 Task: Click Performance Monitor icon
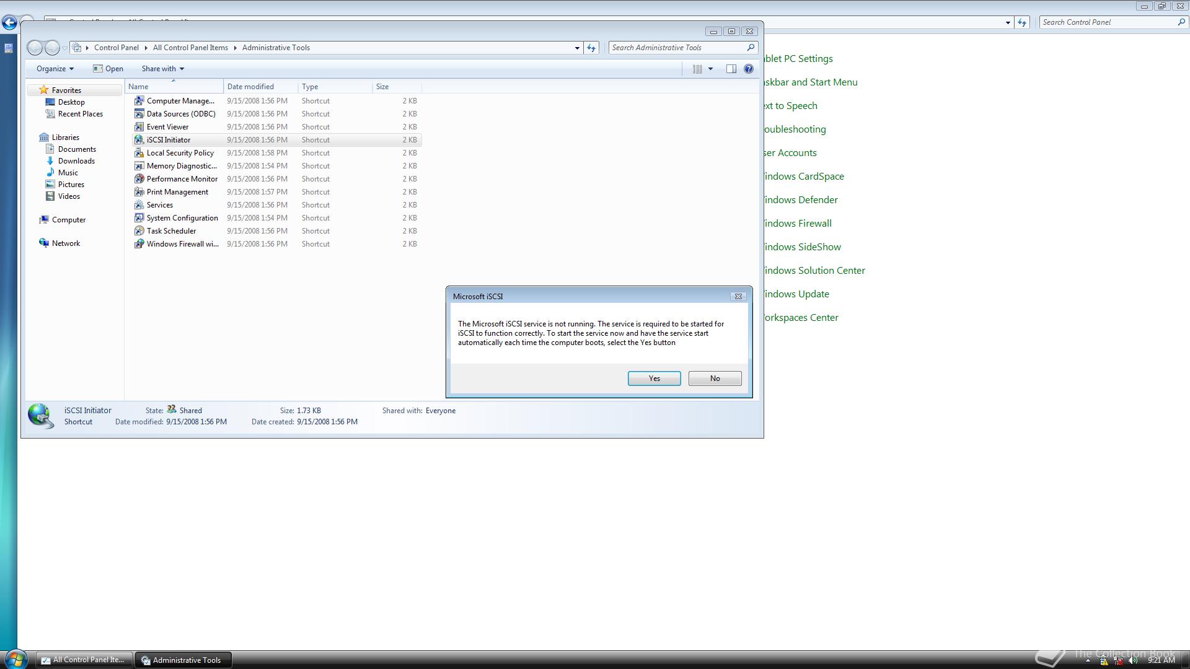click(x=139, y=179)
